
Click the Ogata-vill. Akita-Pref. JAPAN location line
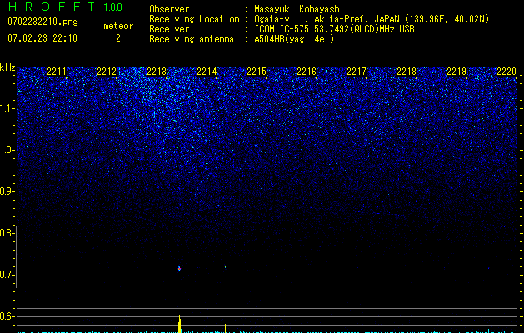[x=372, y=19]
